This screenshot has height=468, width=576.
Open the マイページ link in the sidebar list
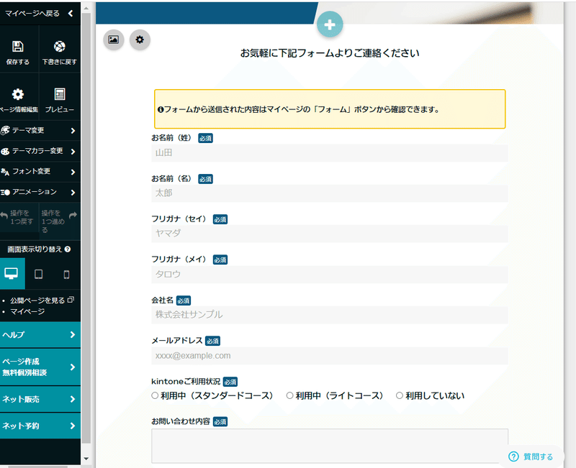[27, 311]
